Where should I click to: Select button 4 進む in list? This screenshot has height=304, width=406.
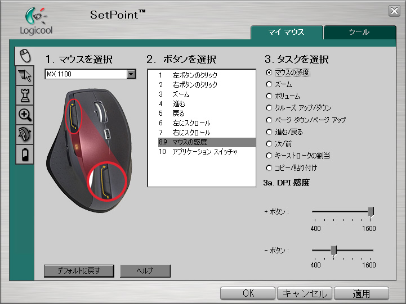coord(207,104)
